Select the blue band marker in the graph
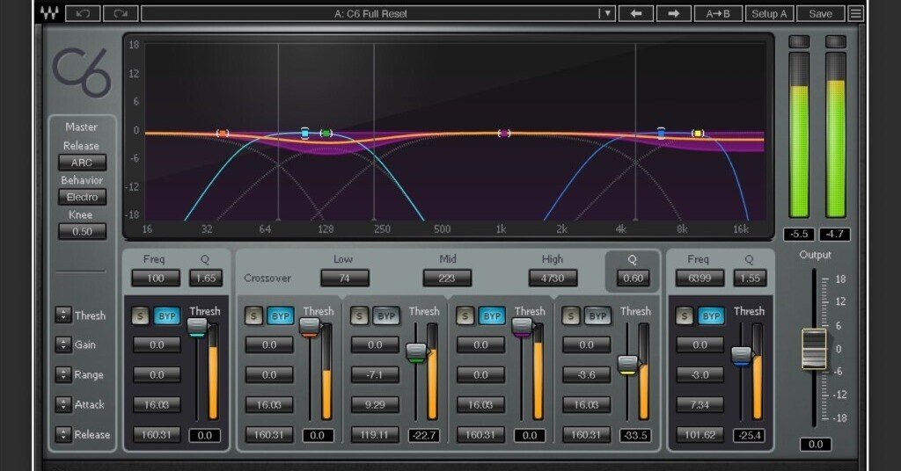 [662, 133]
